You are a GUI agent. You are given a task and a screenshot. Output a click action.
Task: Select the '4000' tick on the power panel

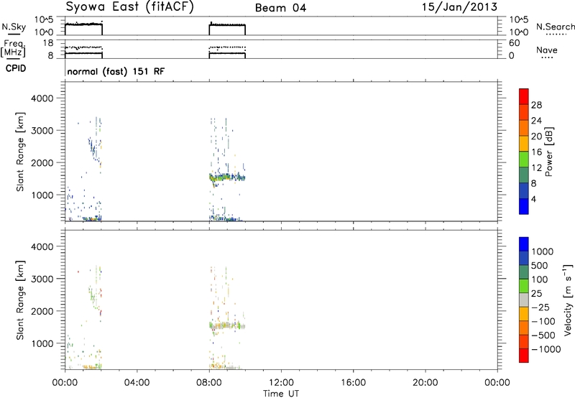pos(42,98)
